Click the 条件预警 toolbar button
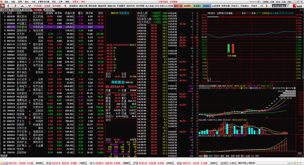The image size is (304, 165). tap(140, 6)
